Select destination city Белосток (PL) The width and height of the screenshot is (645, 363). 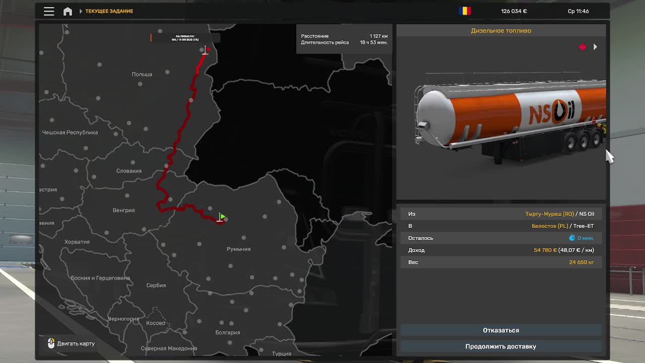point(550,226)
